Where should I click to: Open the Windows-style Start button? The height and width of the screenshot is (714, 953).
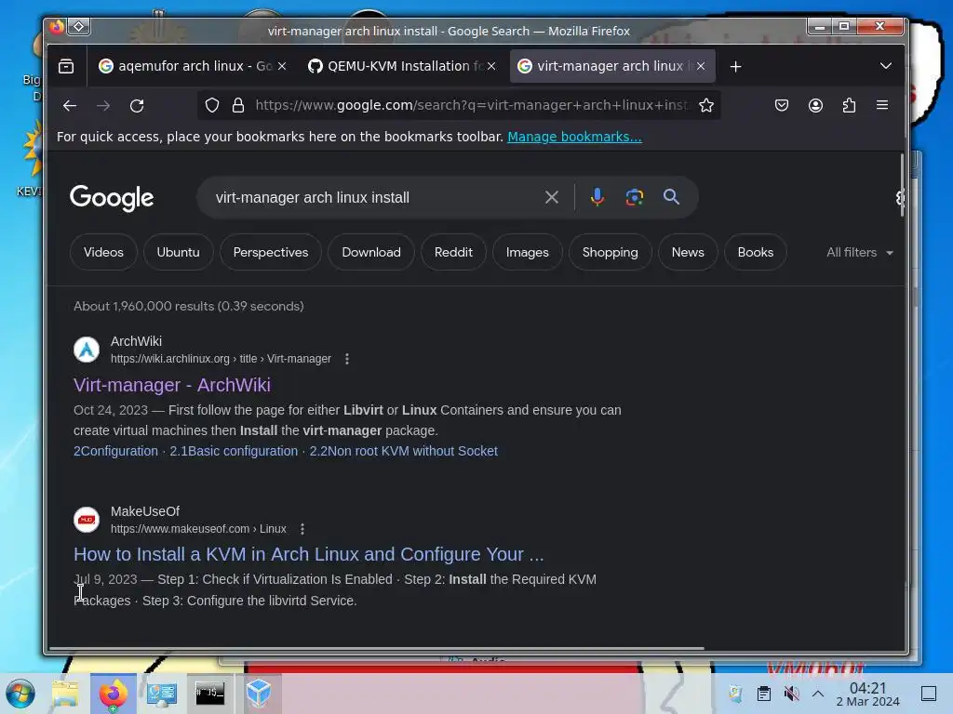[20, 694]
